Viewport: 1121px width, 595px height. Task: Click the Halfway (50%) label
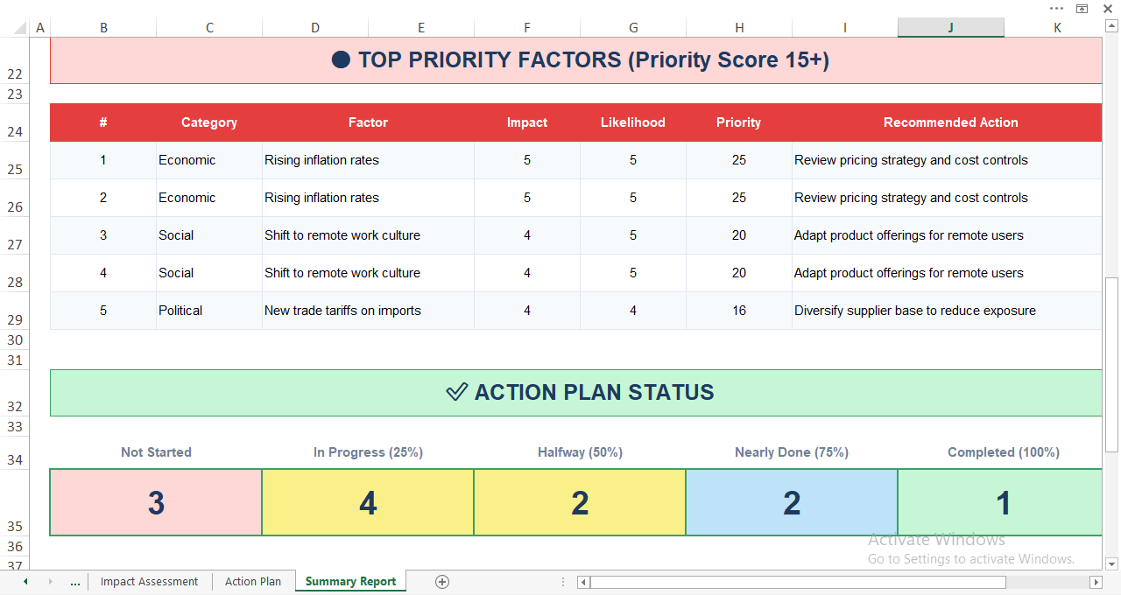coord(580,452)
